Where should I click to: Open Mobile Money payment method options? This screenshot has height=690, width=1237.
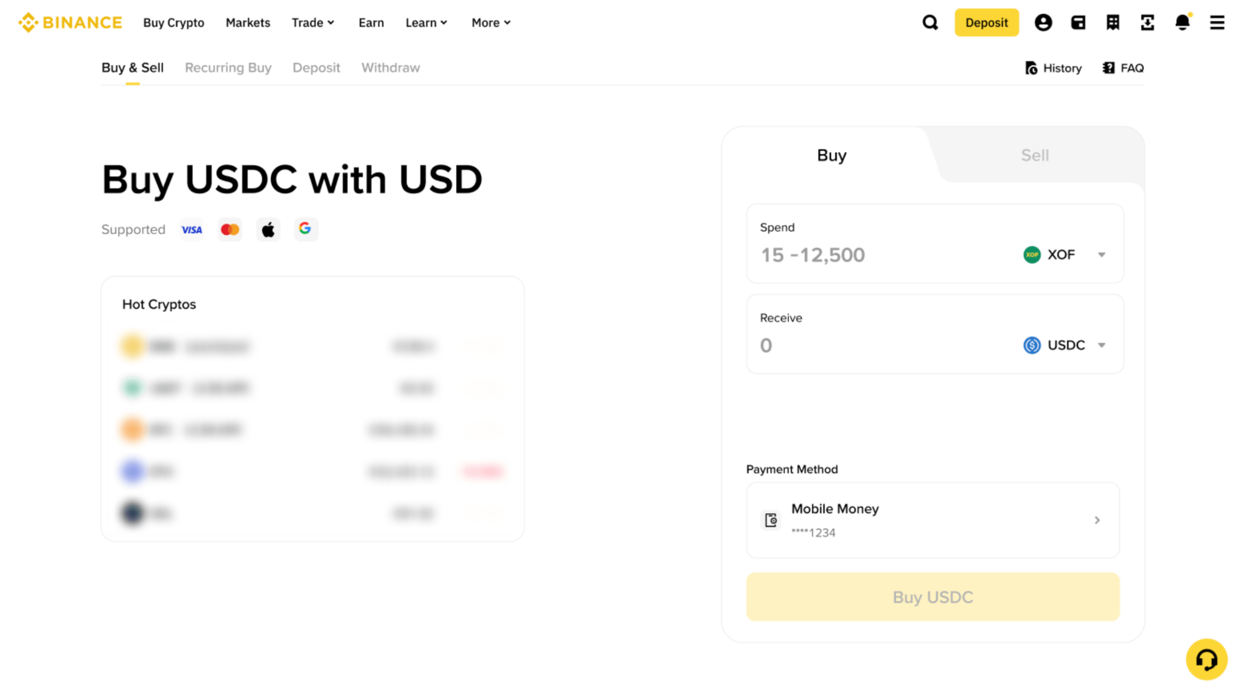(933, 520)
